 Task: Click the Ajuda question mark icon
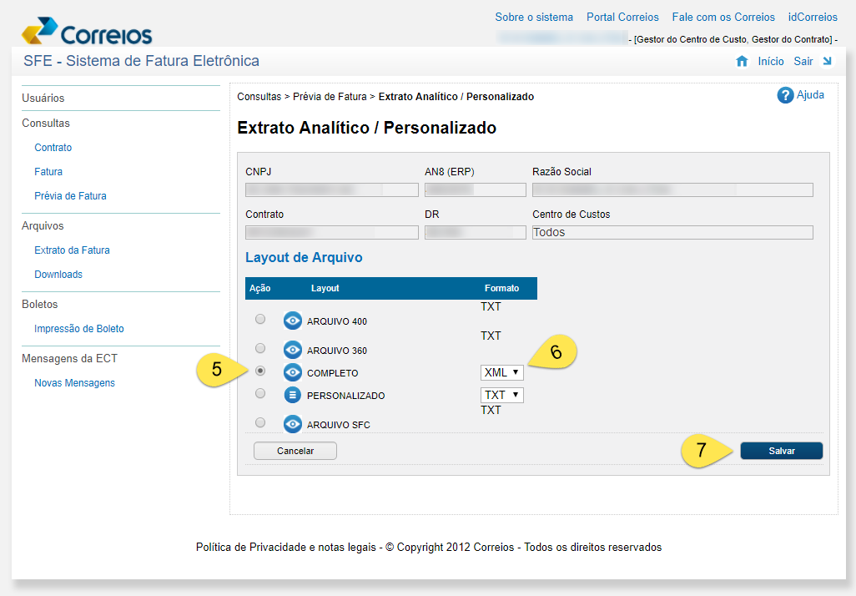click(785, 95)
